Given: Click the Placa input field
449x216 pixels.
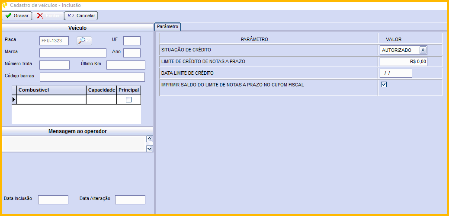Looking at the screenshot, I should pos(54,41).
